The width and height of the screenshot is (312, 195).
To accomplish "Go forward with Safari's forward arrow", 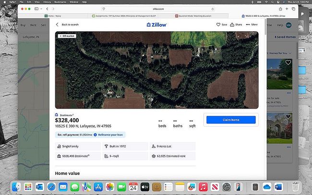I will pyautogui.click(x=53, y=9).
